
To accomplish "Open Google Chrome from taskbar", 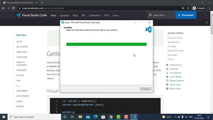I will [x=111, y=117].
